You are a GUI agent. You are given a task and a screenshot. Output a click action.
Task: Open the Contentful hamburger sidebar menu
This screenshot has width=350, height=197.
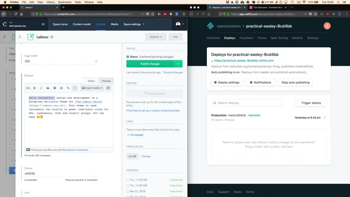[x=43, y=24]
